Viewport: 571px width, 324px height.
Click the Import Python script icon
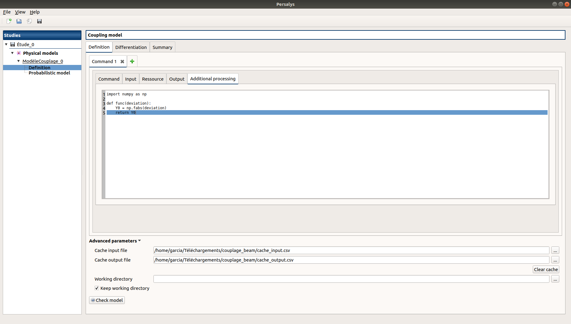pyautogui.click(x=29, y=21)
